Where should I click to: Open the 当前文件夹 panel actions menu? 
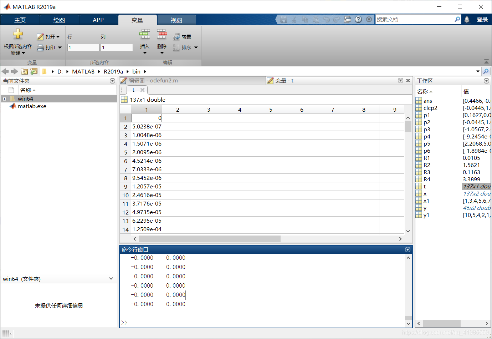pos(113,81)
